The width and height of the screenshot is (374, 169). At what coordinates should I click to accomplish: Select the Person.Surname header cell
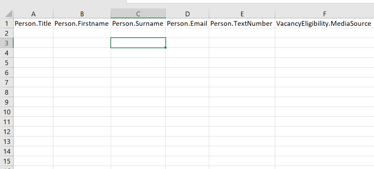pos(138,24)
